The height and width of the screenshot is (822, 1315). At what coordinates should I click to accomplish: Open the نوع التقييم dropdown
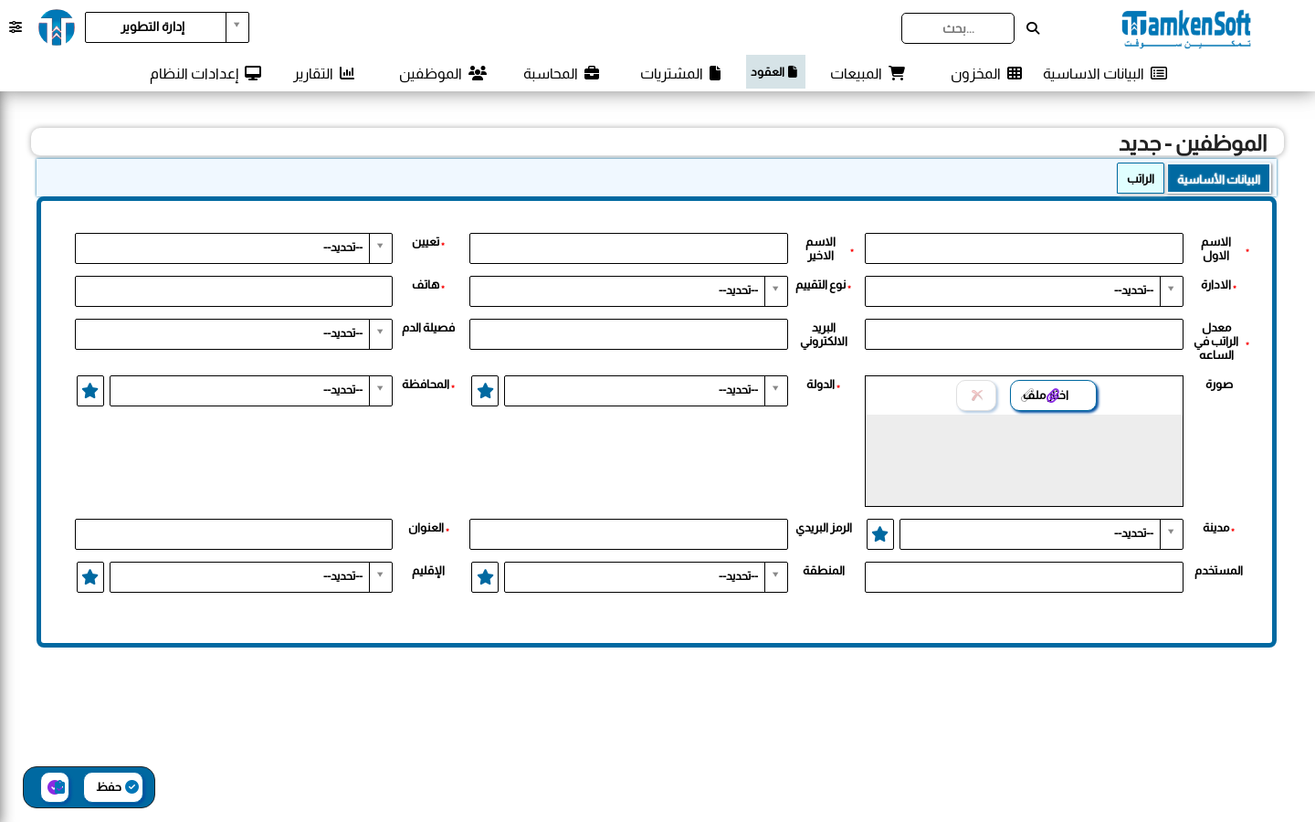pos(628,291)
